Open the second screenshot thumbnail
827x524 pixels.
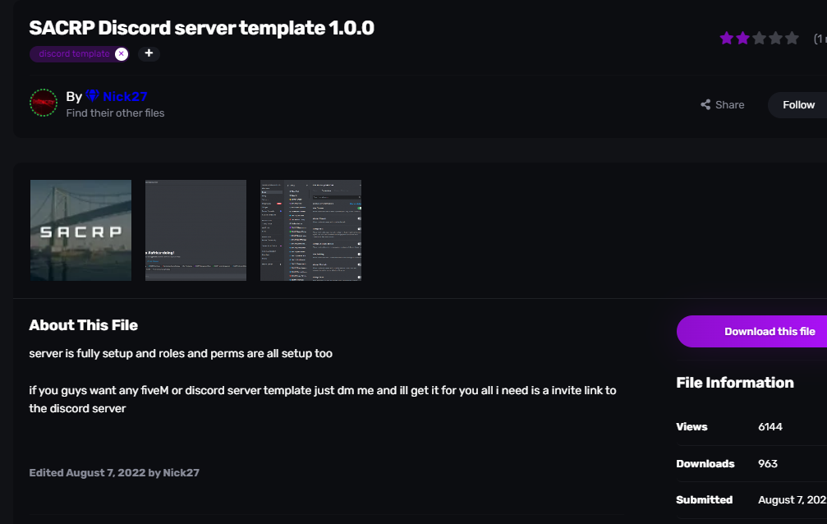click(195, 230)
